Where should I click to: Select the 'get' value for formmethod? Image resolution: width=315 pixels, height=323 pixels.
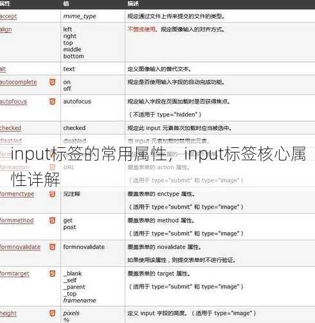[x=67, y=221]
